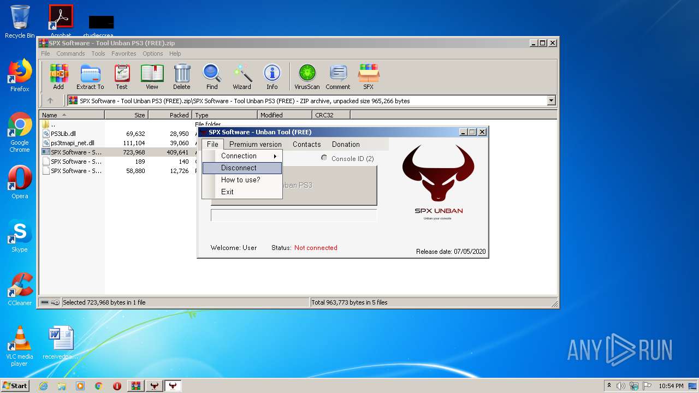Image resolution: width=699 pixels, height=393 pixels.
Task: Open WinRAR Commands menu
Action: [x=70, y=53]
